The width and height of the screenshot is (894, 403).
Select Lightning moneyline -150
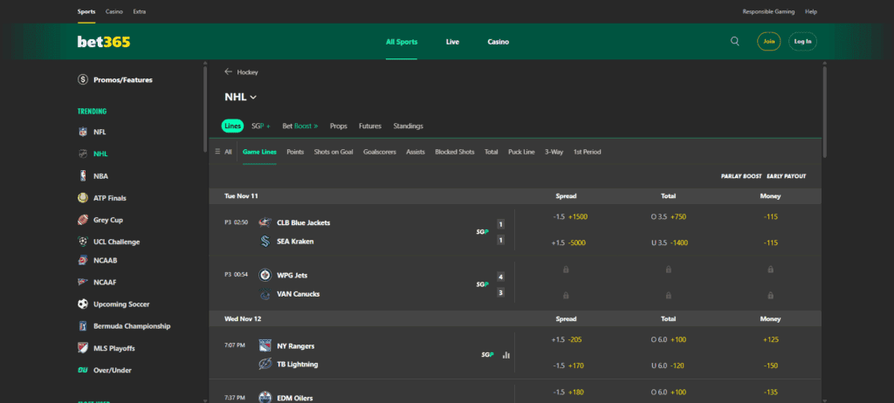(x=770, y=365)
